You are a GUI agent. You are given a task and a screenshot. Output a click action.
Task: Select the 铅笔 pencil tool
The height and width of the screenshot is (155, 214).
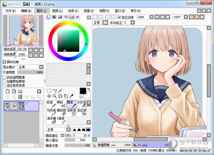(51, 104)
